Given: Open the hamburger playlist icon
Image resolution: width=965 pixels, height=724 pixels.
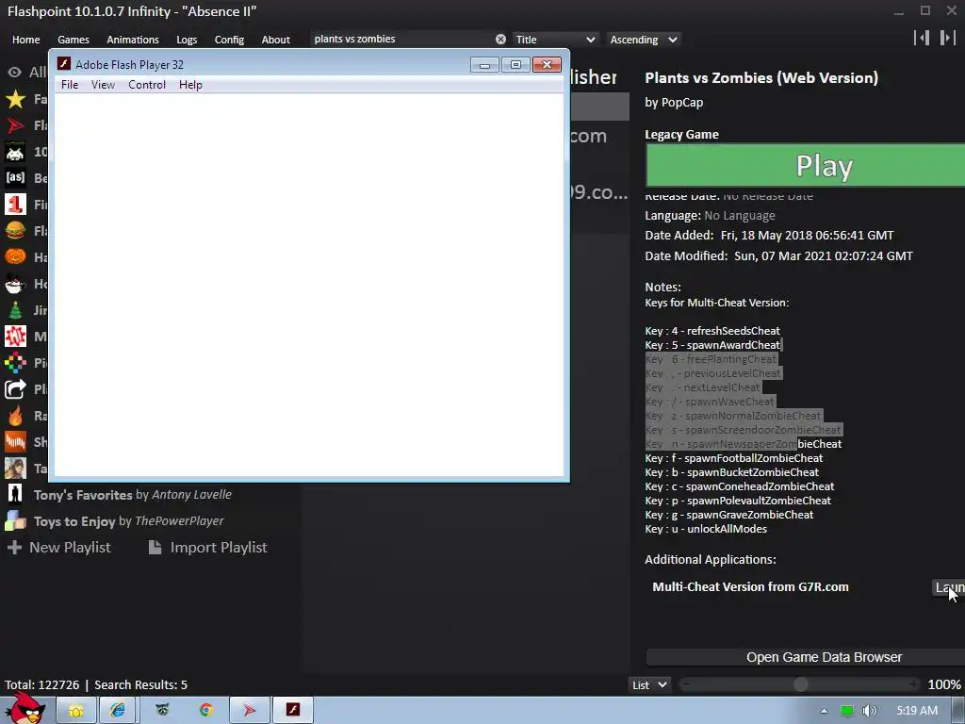Looking at the screenshot, I should coord(15,231).
